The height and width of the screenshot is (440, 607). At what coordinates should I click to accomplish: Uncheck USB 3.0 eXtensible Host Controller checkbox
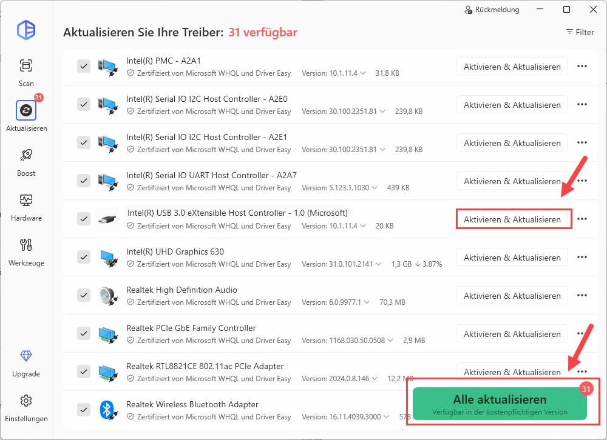point(84,219)
